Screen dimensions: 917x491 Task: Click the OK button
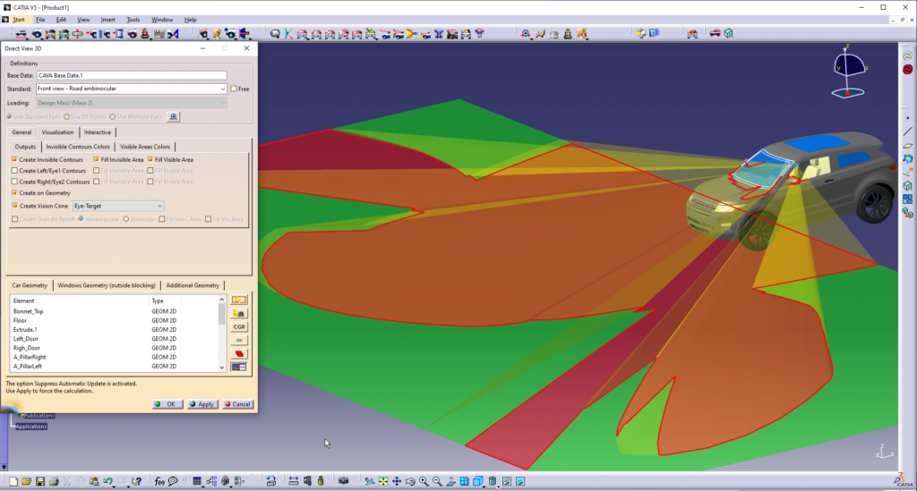167,404
